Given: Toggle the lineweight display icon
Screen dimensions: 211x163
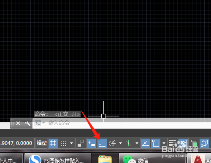Looking at the screenshot, I should [x=173, y=143].
